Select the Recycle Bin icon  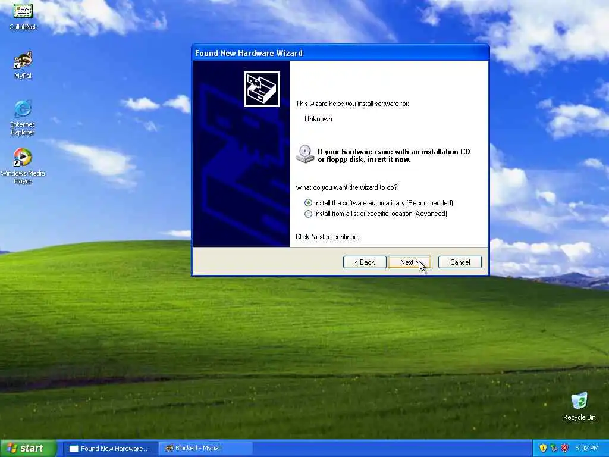click(579, 406)
